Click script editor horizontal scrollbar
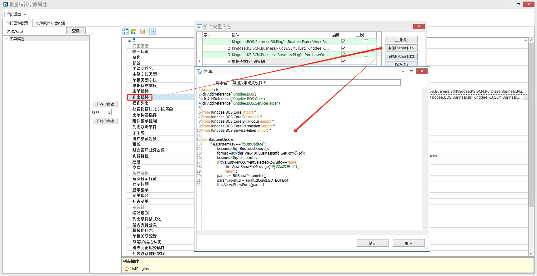 309,233
